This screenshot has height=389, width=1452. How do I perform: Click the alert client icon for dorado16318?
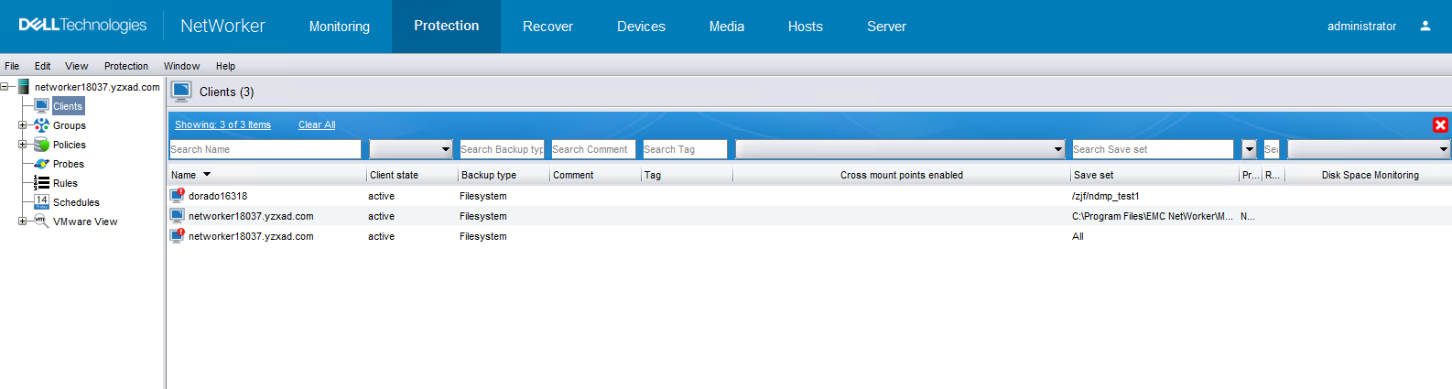tap(178, 195)
